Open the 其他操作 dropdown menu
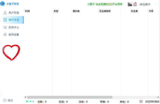The width and height of the screenshot is (160, 104). pos(145,4)
